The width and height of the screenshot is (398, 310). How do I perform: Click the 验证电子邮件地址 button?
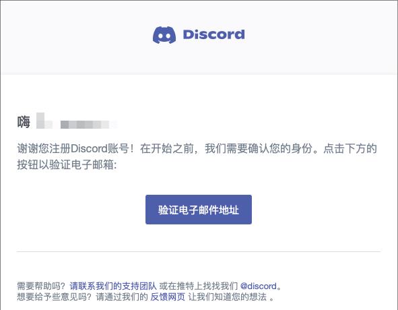pyautogui.click(x=199, y=210)
